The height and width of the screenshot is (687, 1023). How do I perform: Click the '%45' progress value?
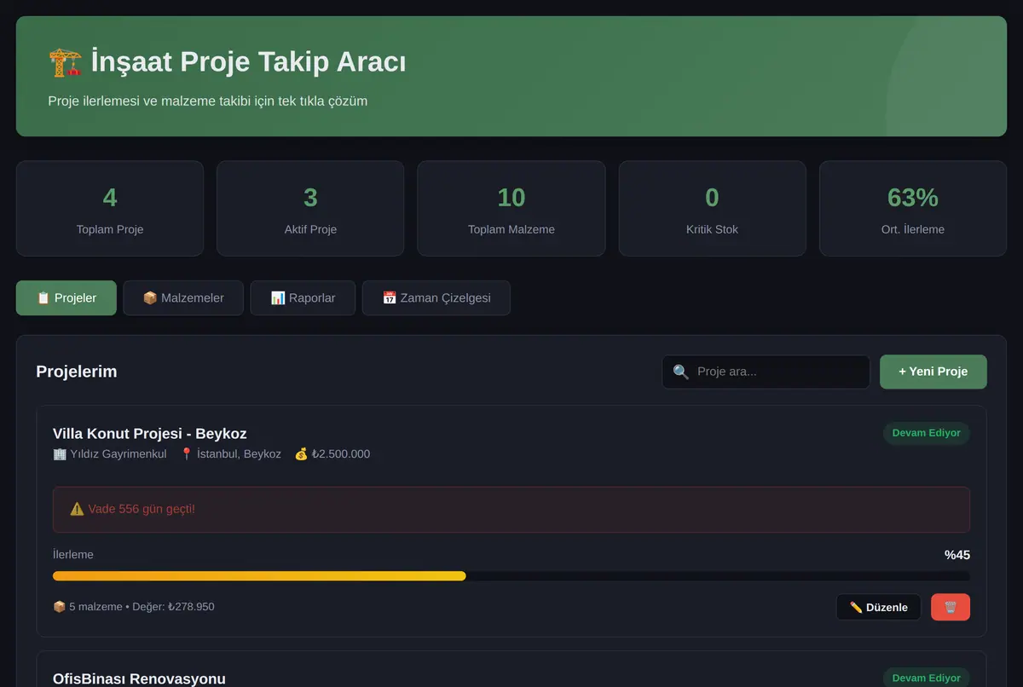[x=957, y=555]
